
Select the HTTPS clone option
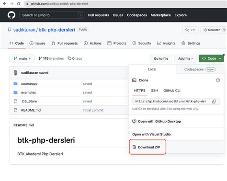coord(140,90)
